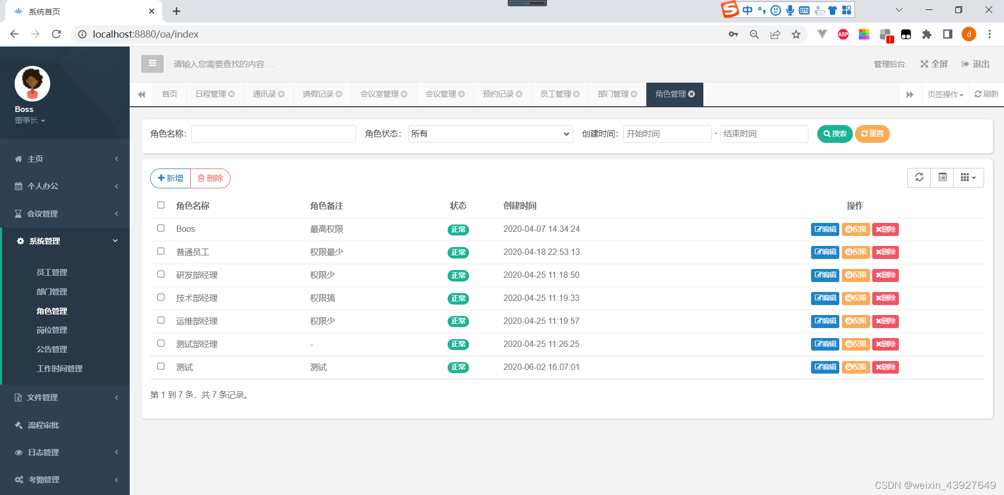Open the 角色状态 dropdown showing 所有

click(x=490, y=134)
